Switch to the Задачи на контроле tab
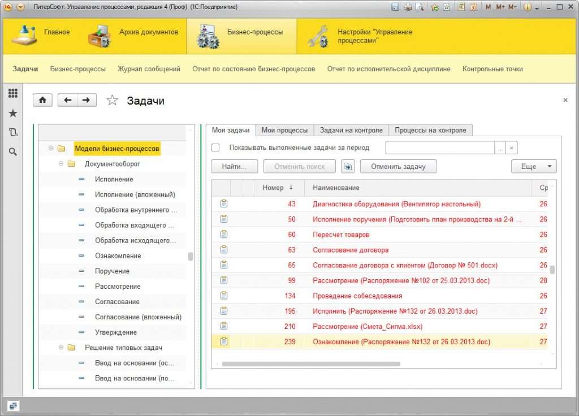 (x=351, y=131)
